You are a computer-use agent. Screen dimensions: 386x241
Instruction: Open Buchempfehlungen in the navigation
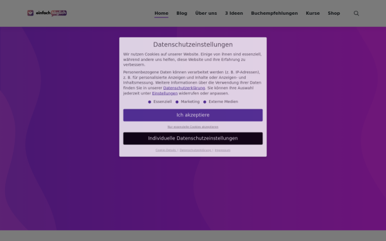[x=274, y=13]
